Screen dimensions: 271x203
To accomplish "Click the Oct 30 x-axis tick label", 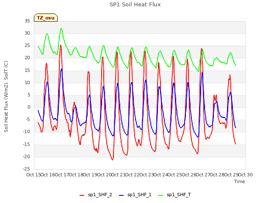I will pyautogui.click(x=246, y=175).
